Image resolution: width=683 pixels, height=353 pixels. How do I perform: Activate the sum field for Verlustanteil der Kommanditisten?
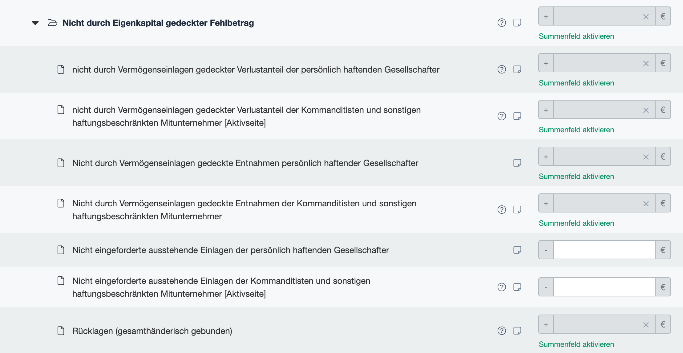point(576,129)
